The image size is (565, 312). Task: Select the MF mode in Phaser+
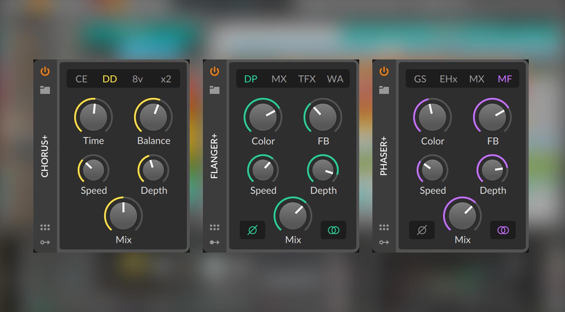505,79
